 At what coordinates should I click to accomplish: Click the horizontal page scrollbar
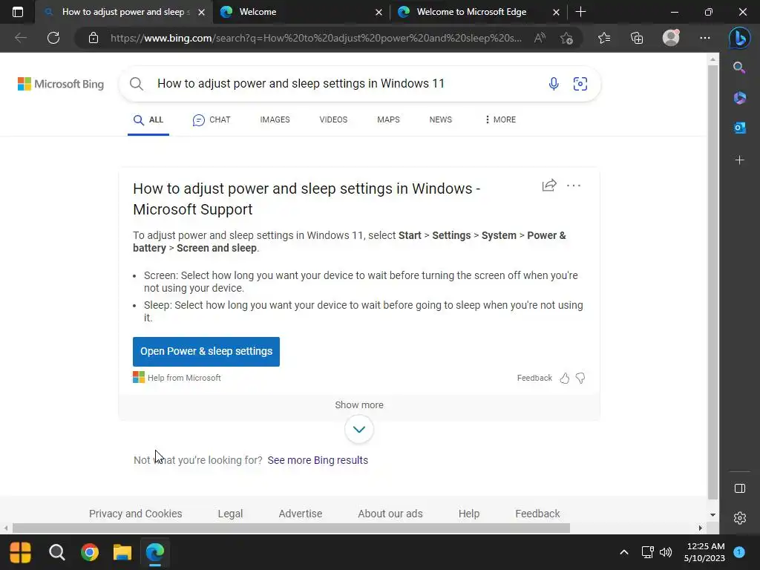(291, 528)
